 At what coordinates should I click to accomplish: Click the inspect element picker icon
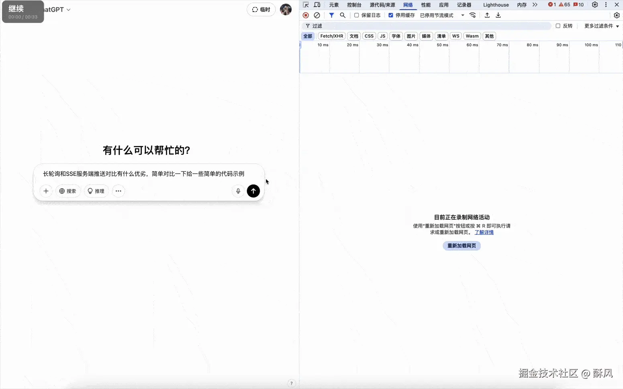coord(306,5)
